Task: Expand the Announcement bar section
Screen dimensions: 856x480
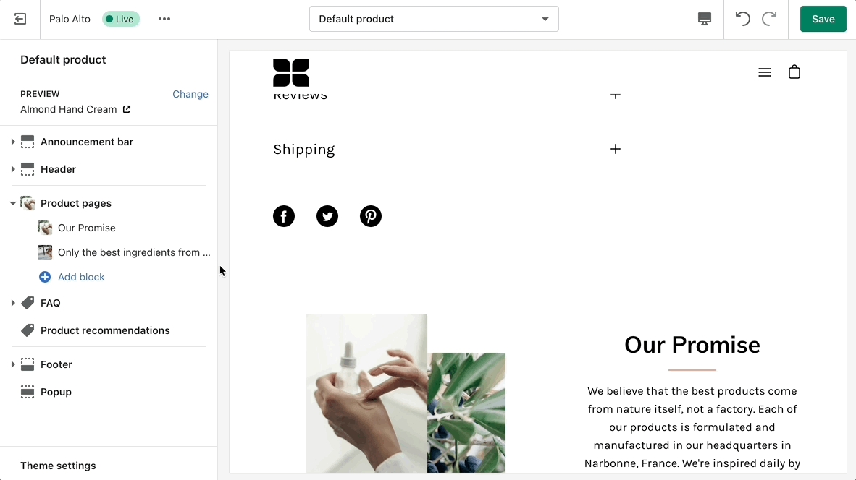Action: click(x=13, y=142)
